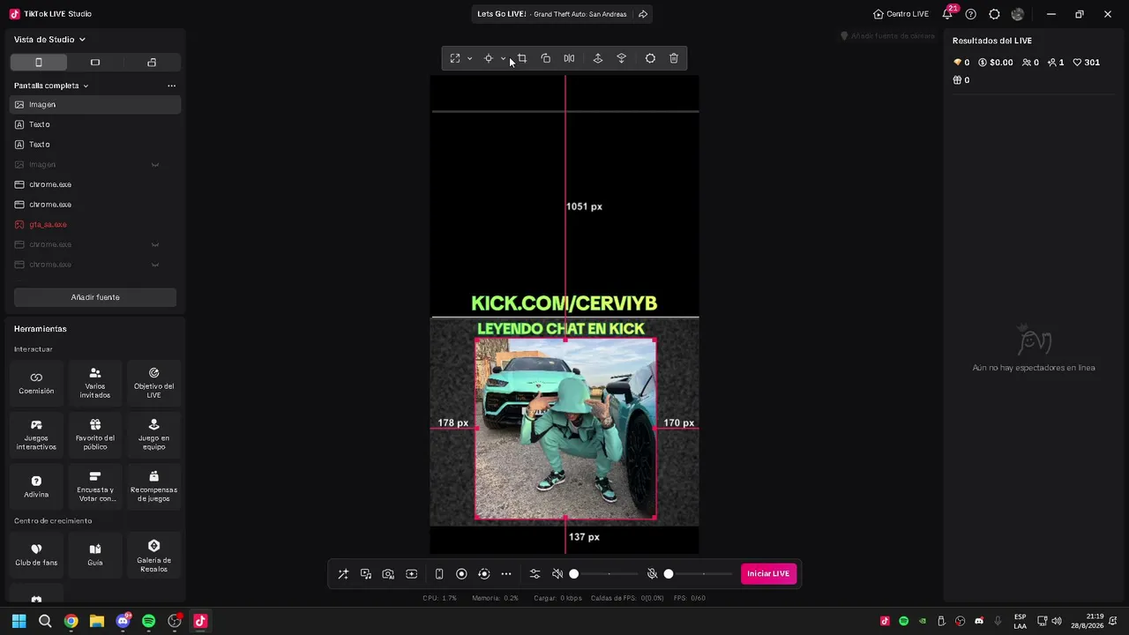The width and height of the screenshot is (1129, 635).
Task: Open Juegos interactivos
Action: (36, 435)
